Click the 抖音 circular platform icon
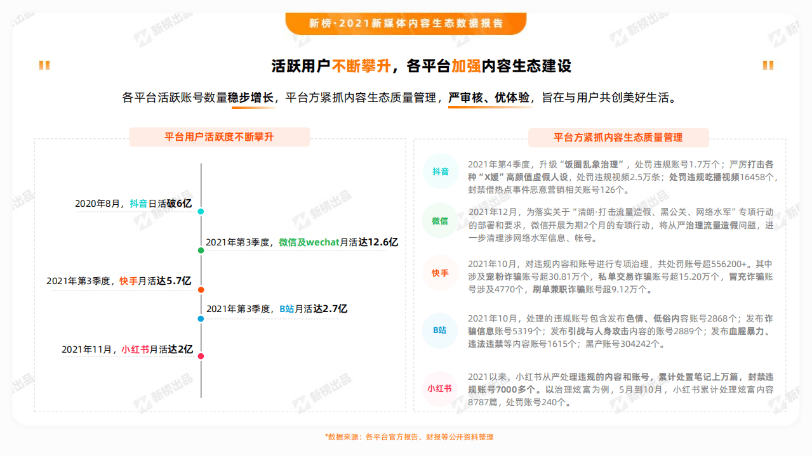The height and width of the screenshot is (456, 812). pos(440,171)
